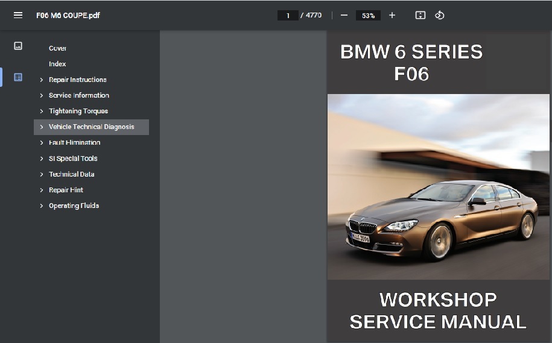Screen dimensions: 552x343
Task: Zoom in with the plus icon
Action: 392,15
